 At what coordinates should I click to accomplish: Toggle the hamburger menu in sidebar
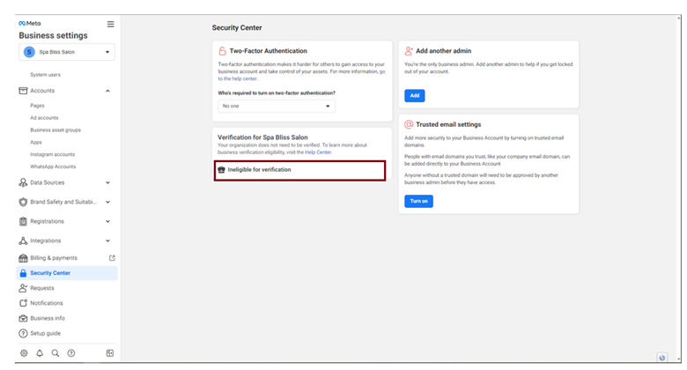click(x=110, y=24)
